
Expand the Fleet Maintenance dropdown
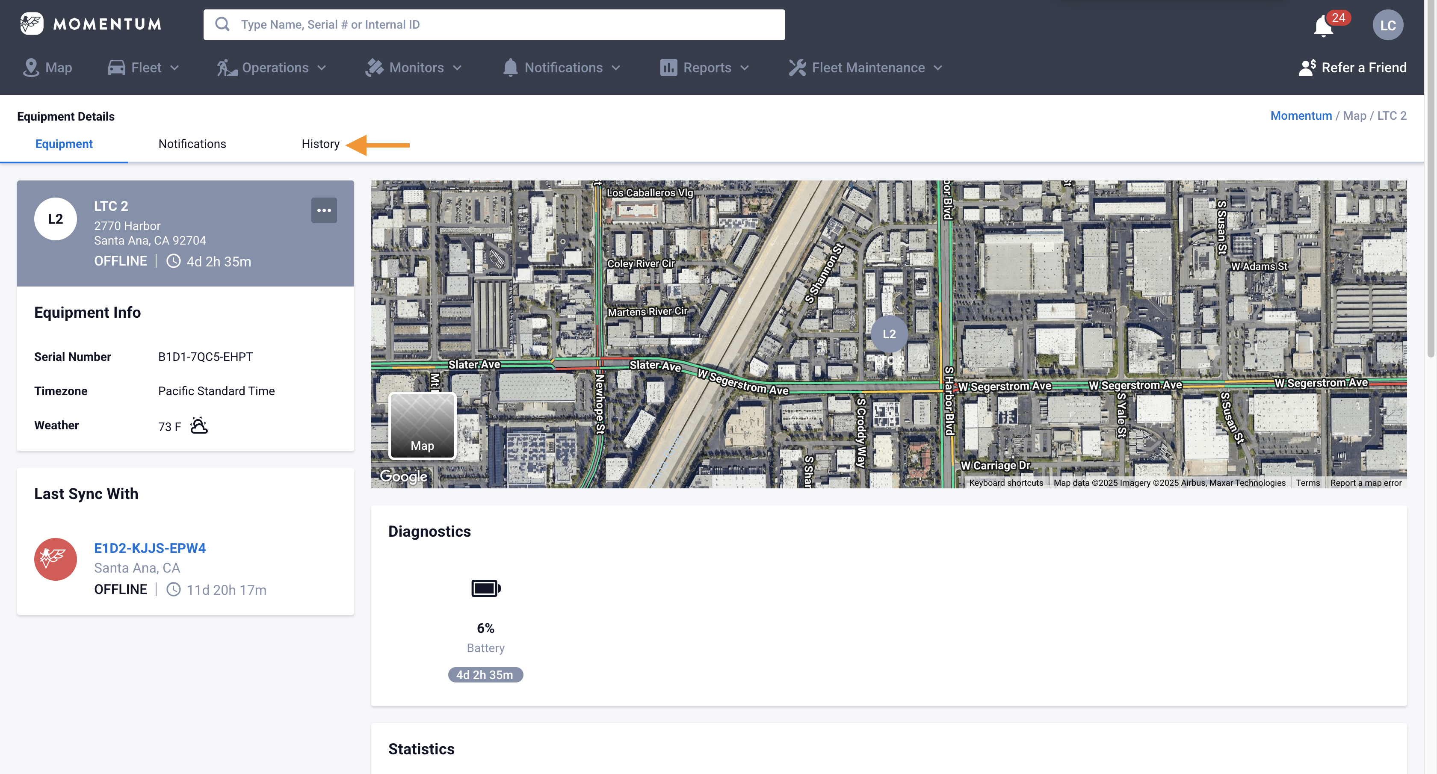[x=866, y=68]
